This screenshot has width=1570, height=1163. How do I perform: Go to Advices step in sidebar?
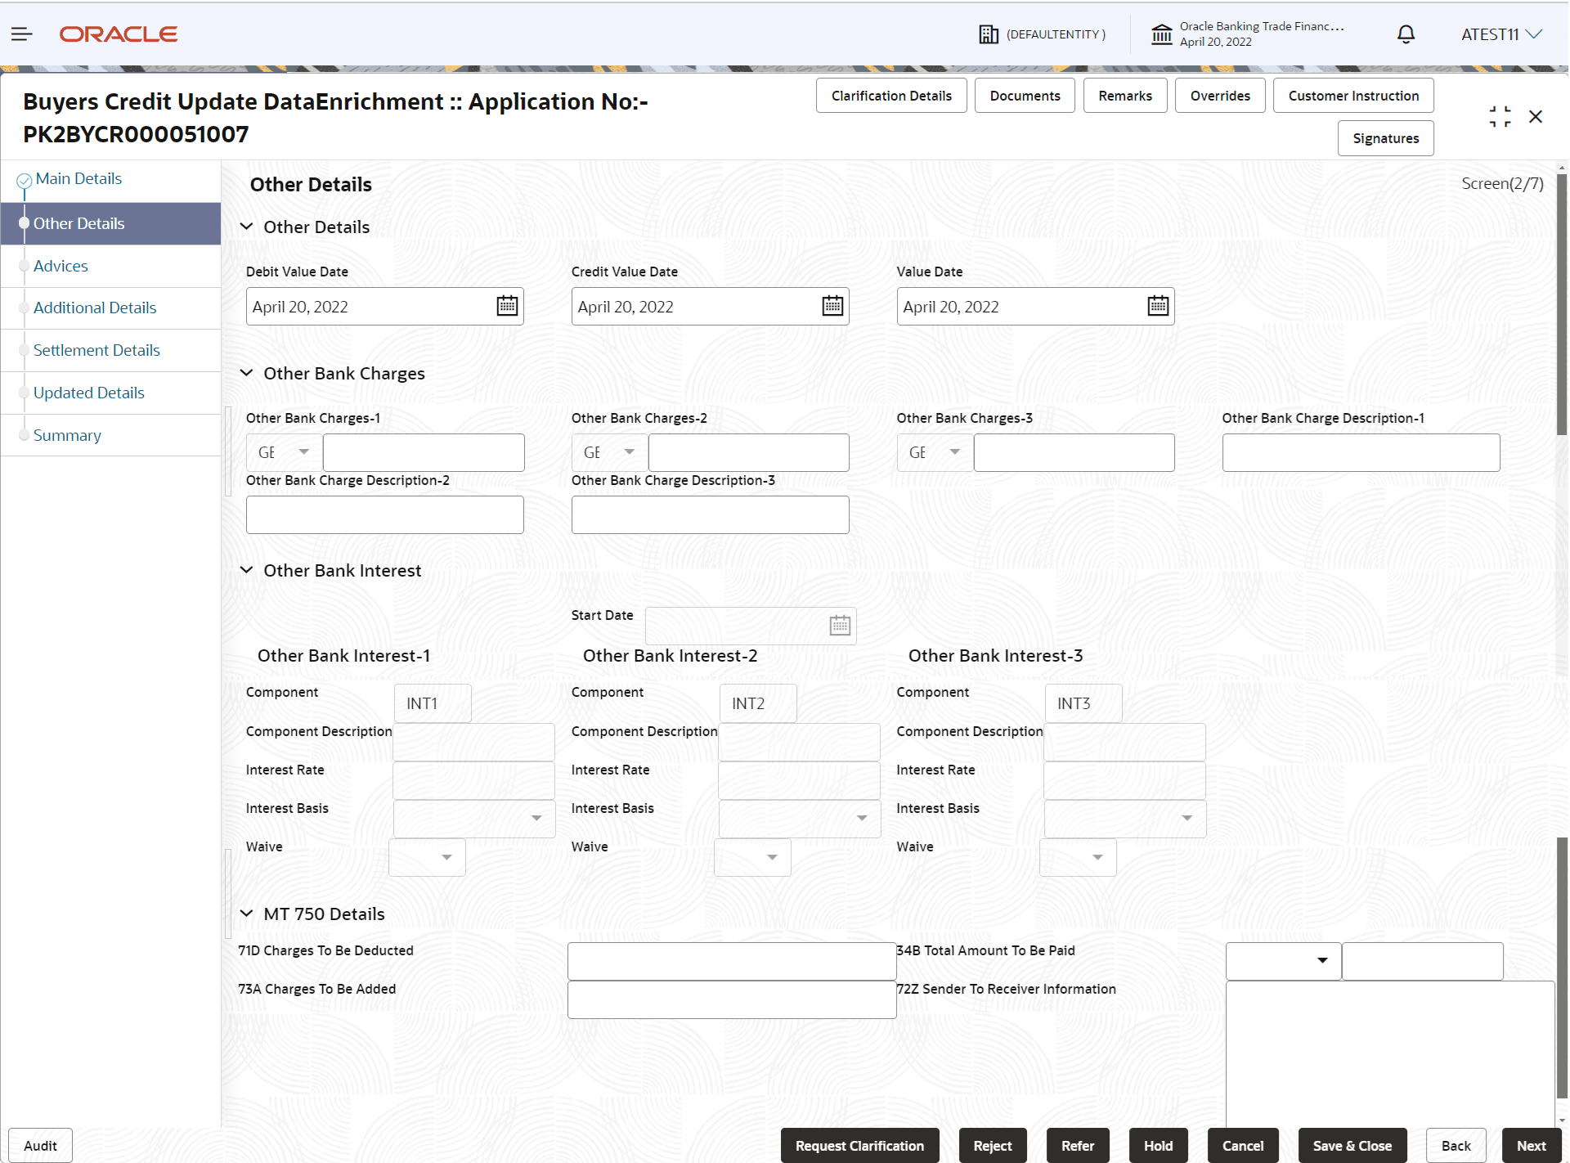tap(61, 266)
